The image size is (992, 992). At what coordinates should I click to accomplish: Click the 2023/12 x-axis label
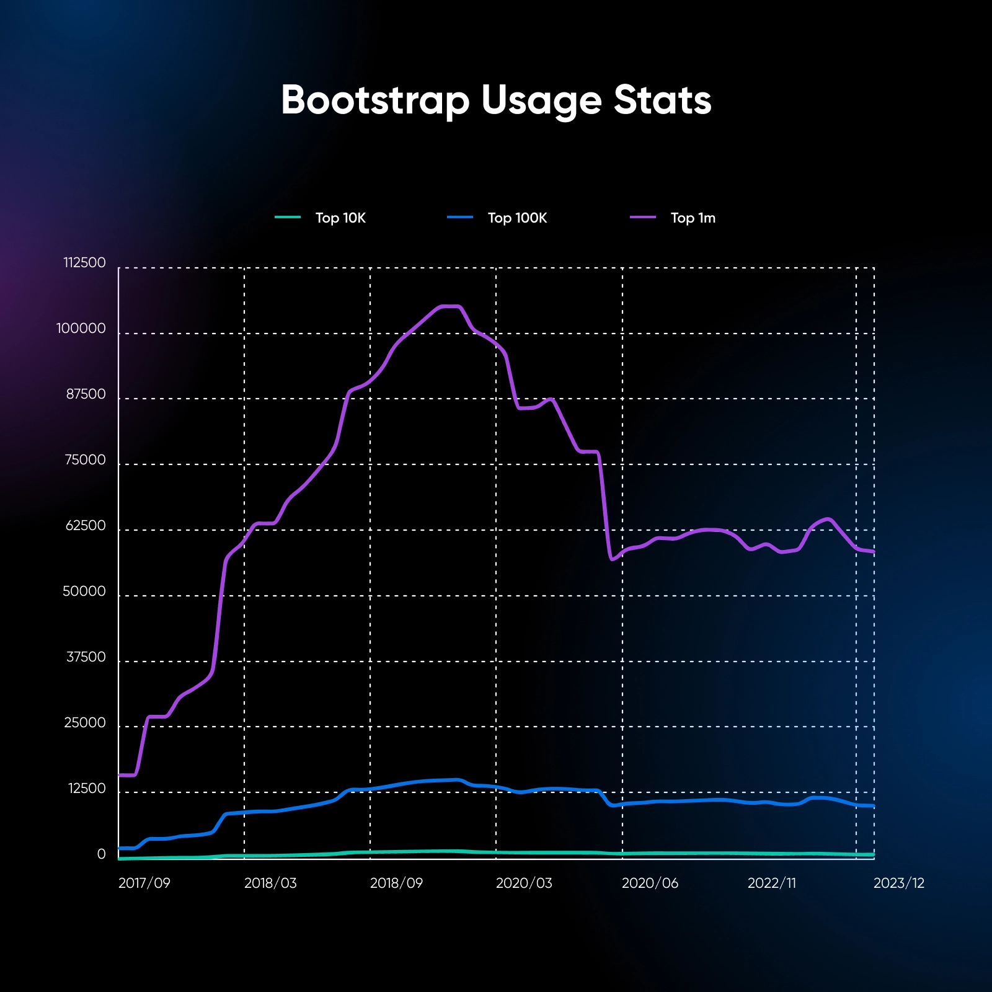click(899, 883)
